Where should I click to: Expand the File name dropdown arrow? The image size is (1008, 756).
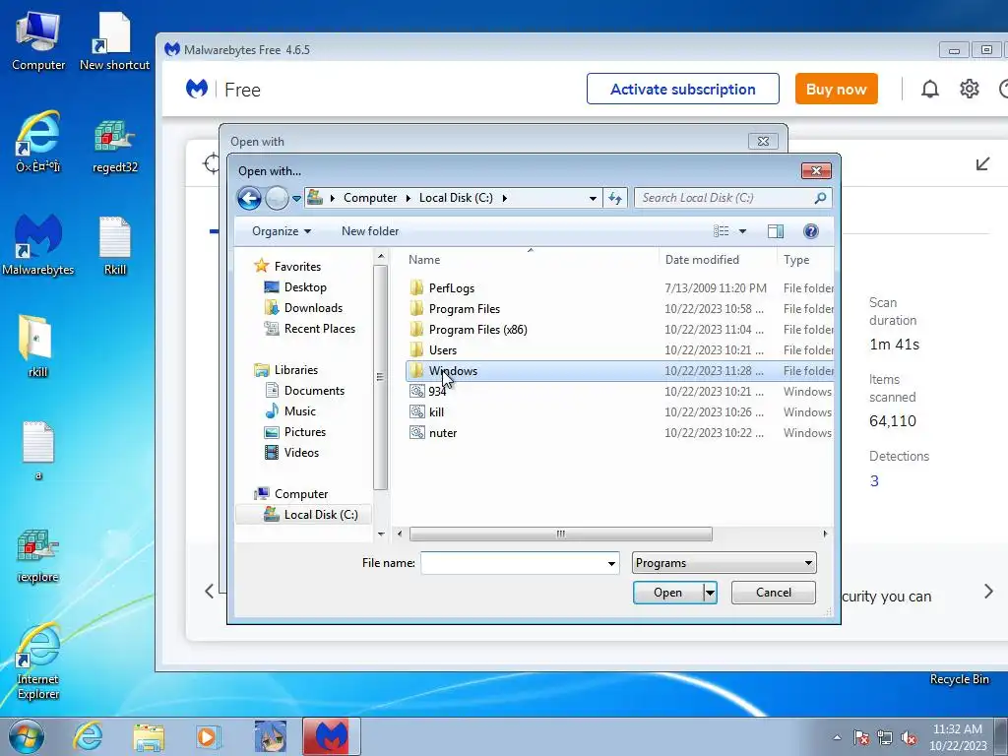[x=611, y=563]
